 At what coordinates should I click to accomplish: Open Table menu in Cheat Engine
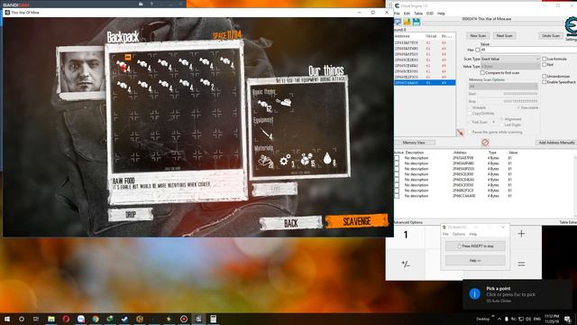click(x=418, y=14)
